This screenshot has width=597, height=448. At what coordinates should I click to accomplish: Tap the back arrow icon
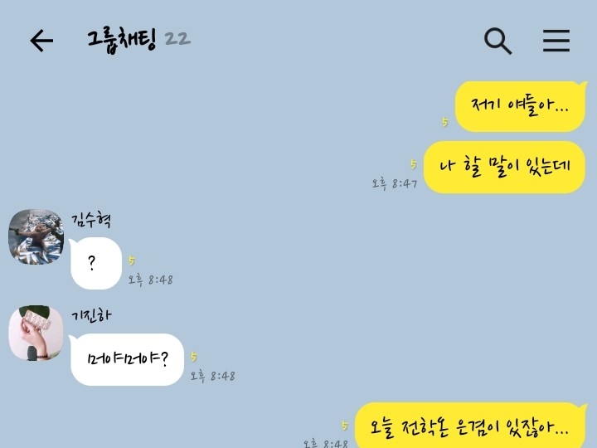point(41,41)
